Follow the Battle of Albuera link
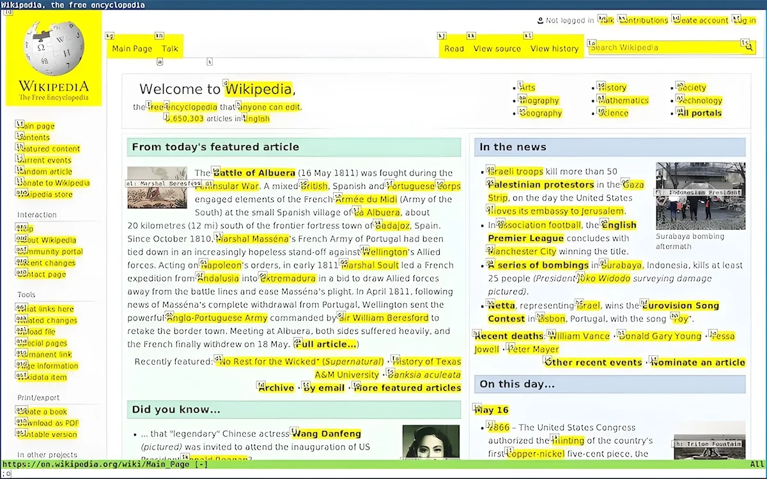This screenshot has width=767, height=479. (254, 173)
